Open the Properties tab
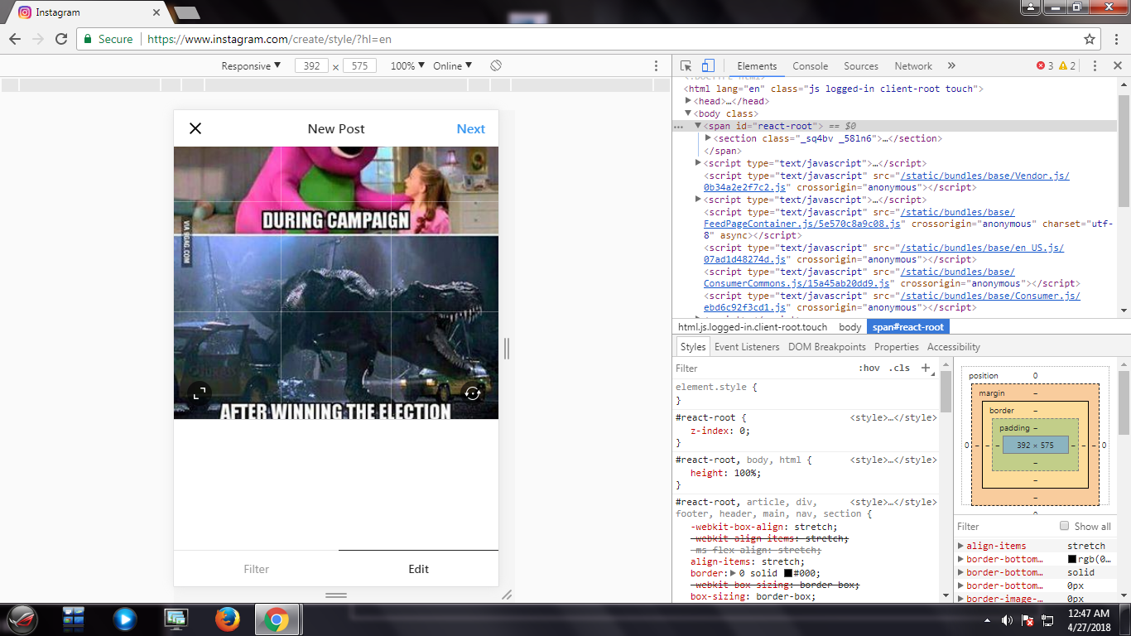The width and height of the screenshot is (1131, 636). (x=897, y=347)
